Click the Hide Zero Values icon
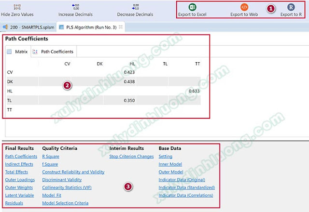 pyautogui.click(x=17, y=7)
